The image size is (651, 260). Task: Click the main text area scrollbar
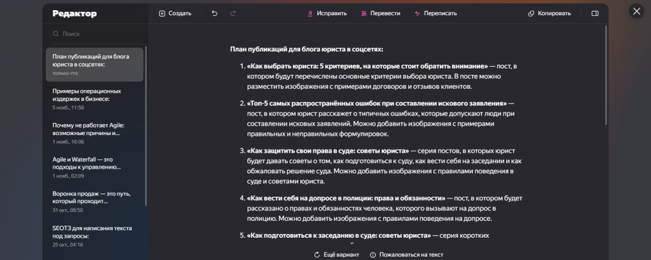tap(606, 75)
